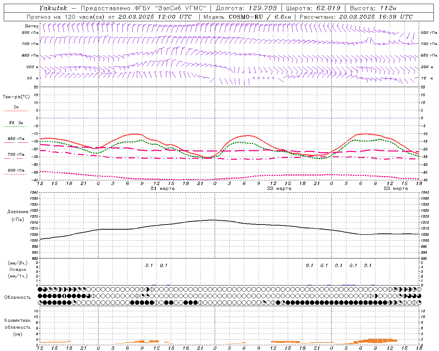Screen dimensions: 439x351
Task: Click left '10 м' wind level label
Action: 33,78
